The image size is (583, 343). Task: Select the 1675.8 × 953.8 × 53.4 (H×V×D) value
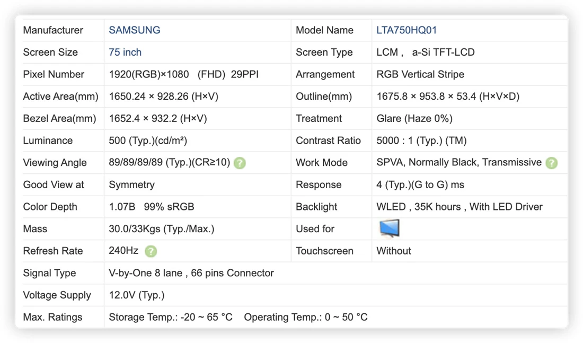448,96
